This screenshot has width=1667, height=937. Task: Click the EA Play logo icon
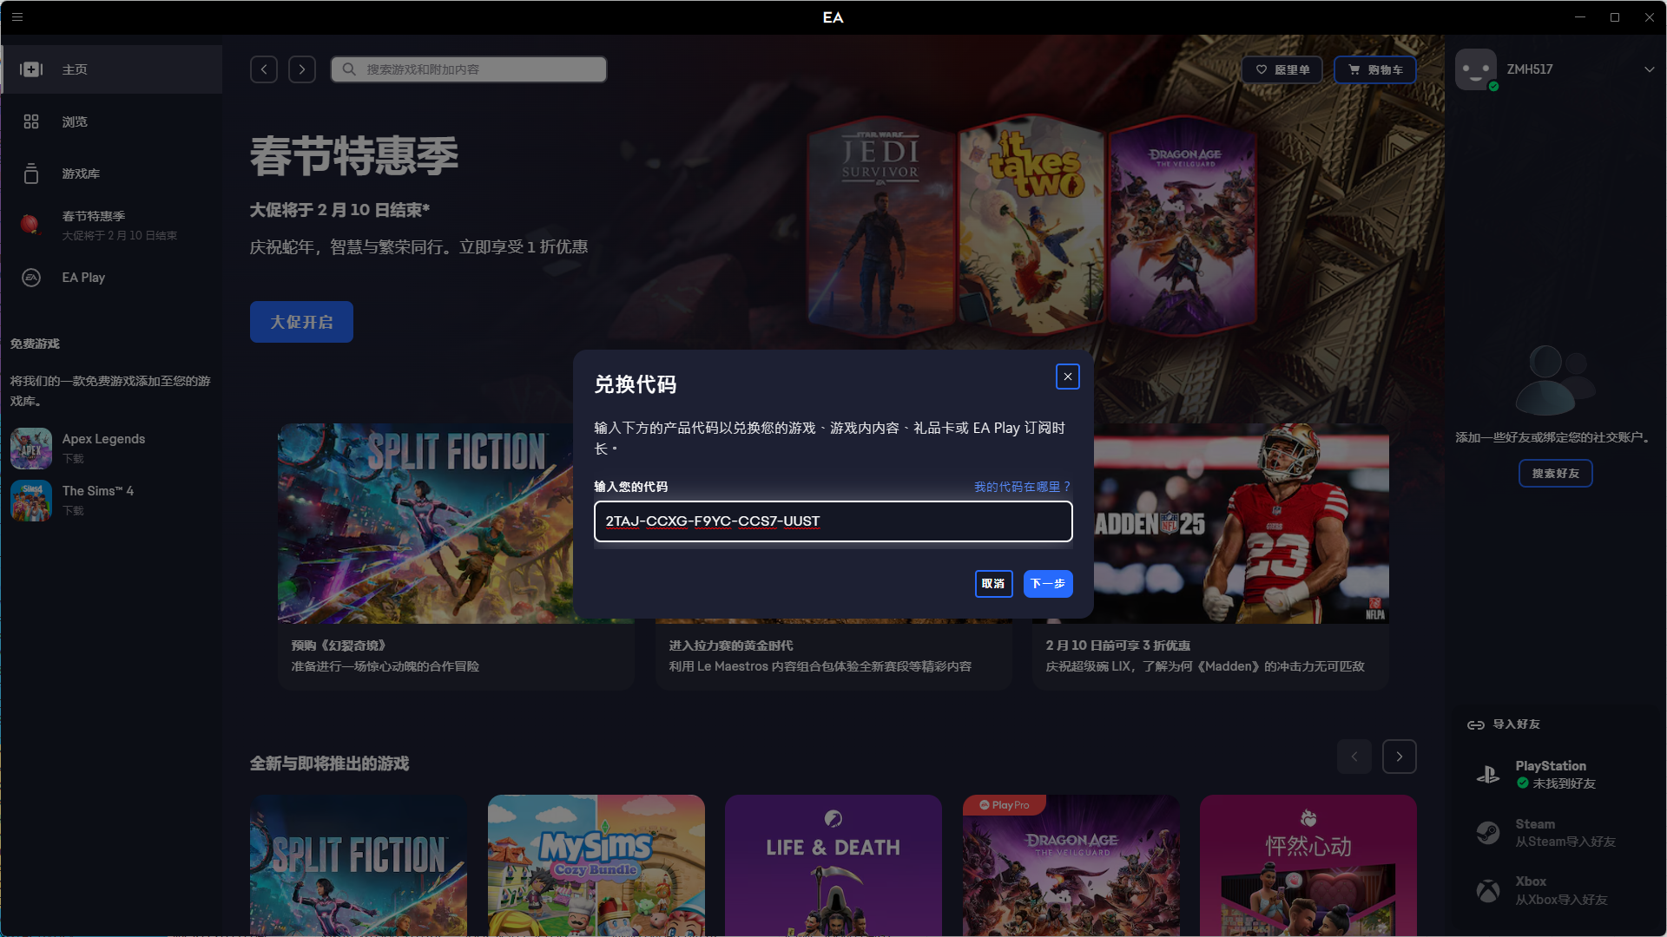pos(31,278)
